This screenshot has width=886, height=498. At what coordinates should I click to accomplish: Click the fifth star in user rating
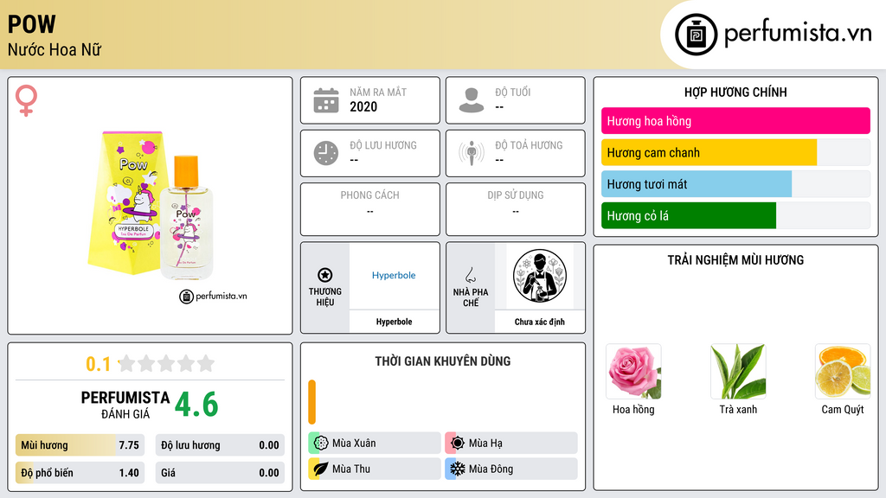(x=206, y=363)
